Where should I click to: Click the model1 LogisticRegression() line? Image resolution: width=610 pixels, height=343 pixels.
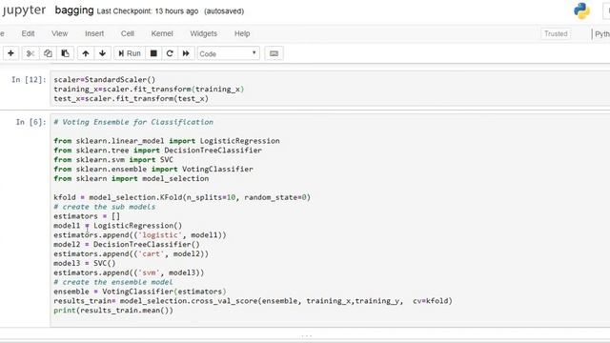(118, 226)
